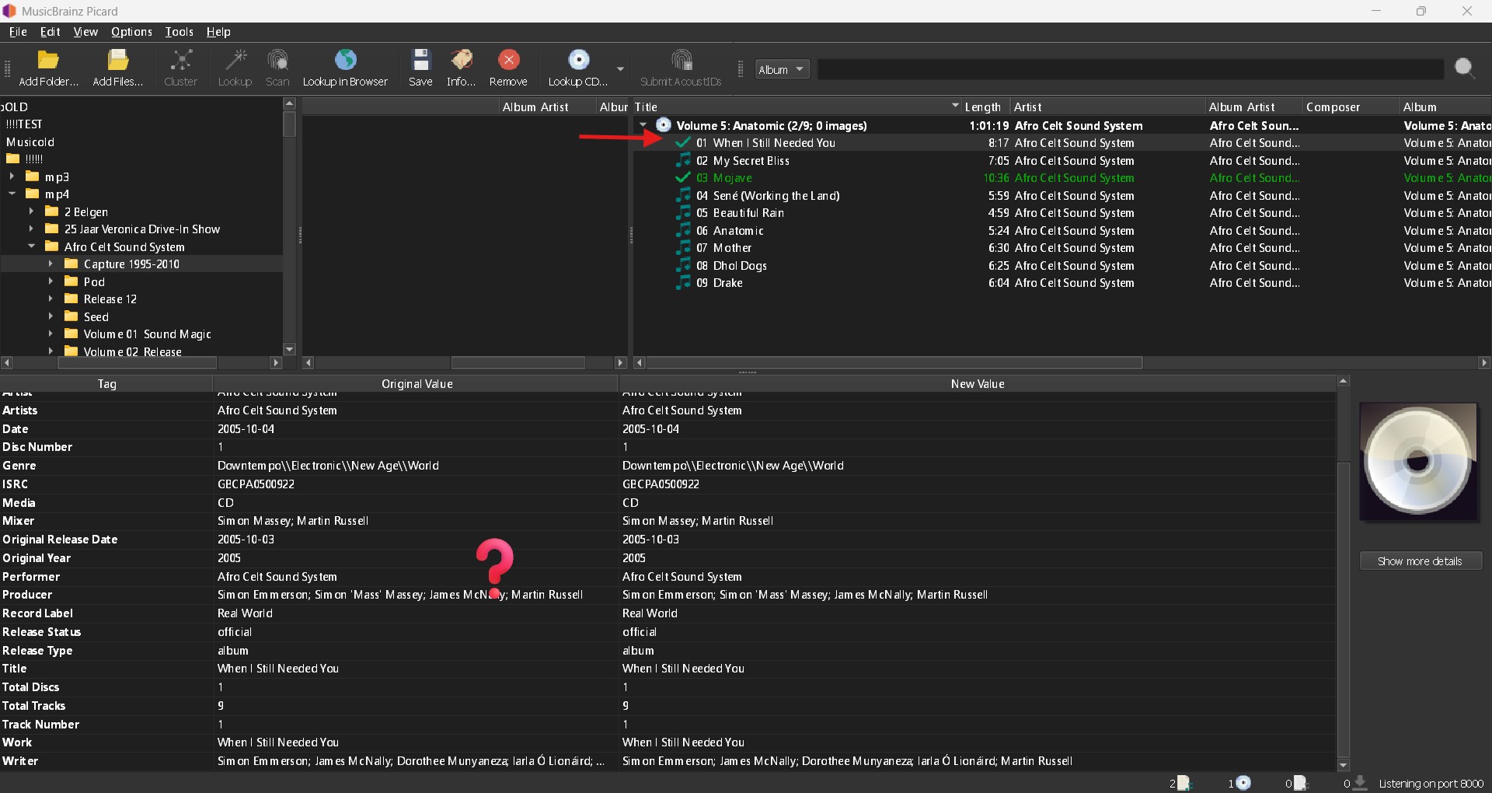The height and width of the screenshot is (793, 1492).
Task: Click the red Remove icon
Action: point(508,60)
